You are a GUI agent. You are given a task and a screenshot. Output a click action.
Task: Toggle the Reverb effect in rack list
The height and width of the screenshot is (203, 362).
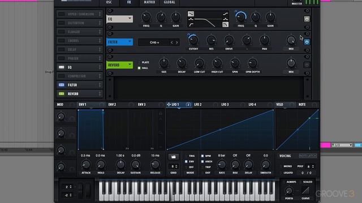coord(61,94)
